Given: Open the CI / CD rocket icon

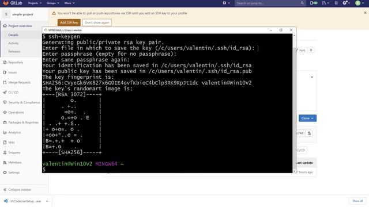Looking at the screenshot, I should (5, 93).
